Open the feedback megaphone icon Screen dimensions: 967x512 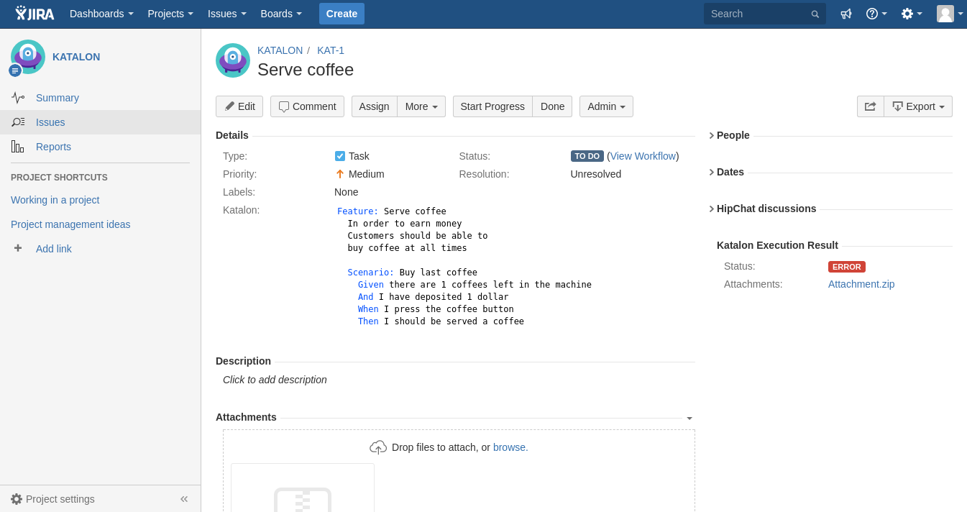(846, 14)
